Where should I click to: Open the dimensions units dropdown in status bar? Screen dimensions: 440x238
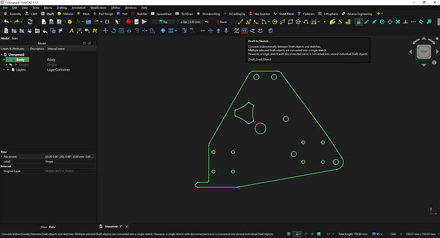tap(422, 234)
